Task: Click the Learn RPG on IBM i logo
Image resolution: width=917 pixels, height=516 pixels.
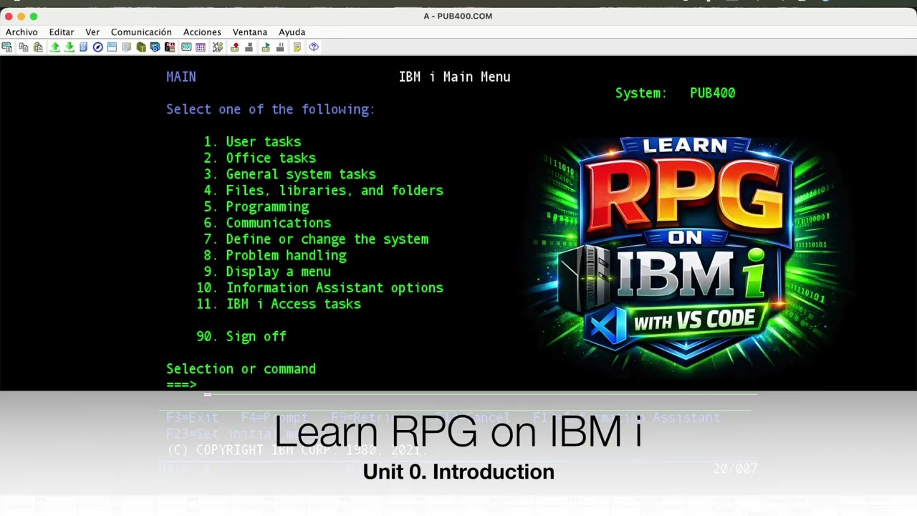Action: [686, 252]
